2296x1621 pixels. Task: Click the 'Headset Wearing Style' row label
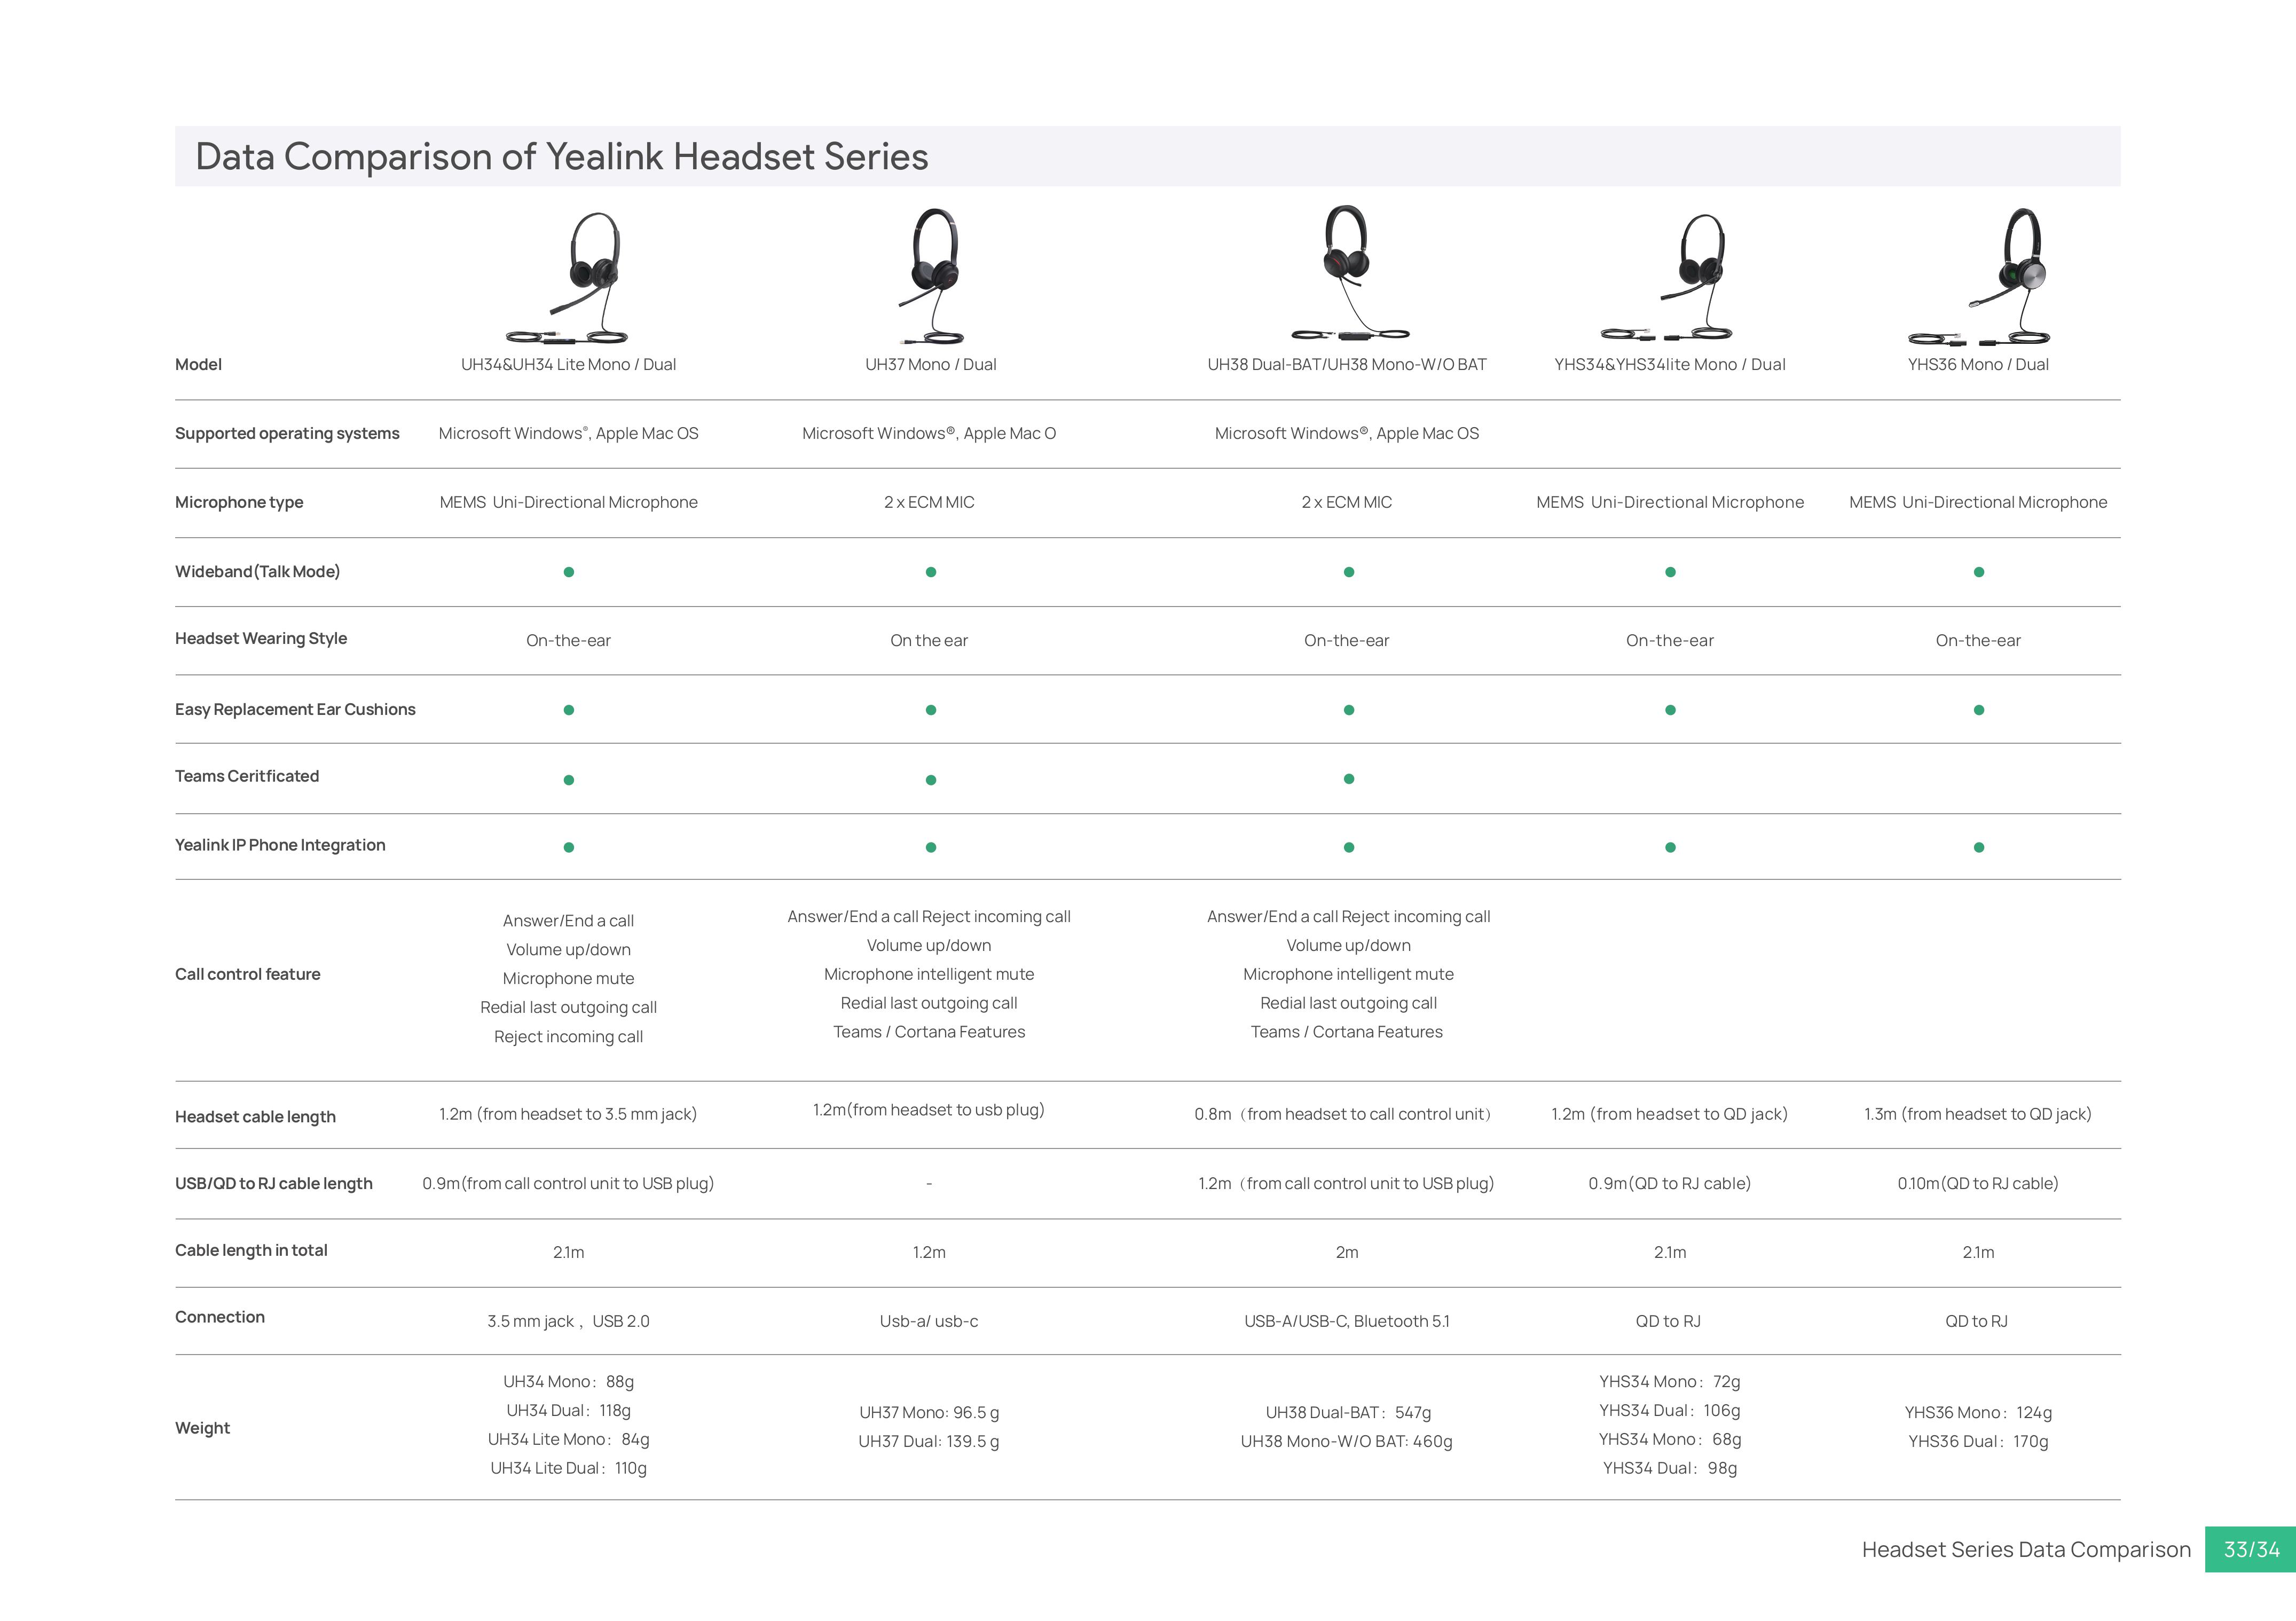click(x=261, y=639)
